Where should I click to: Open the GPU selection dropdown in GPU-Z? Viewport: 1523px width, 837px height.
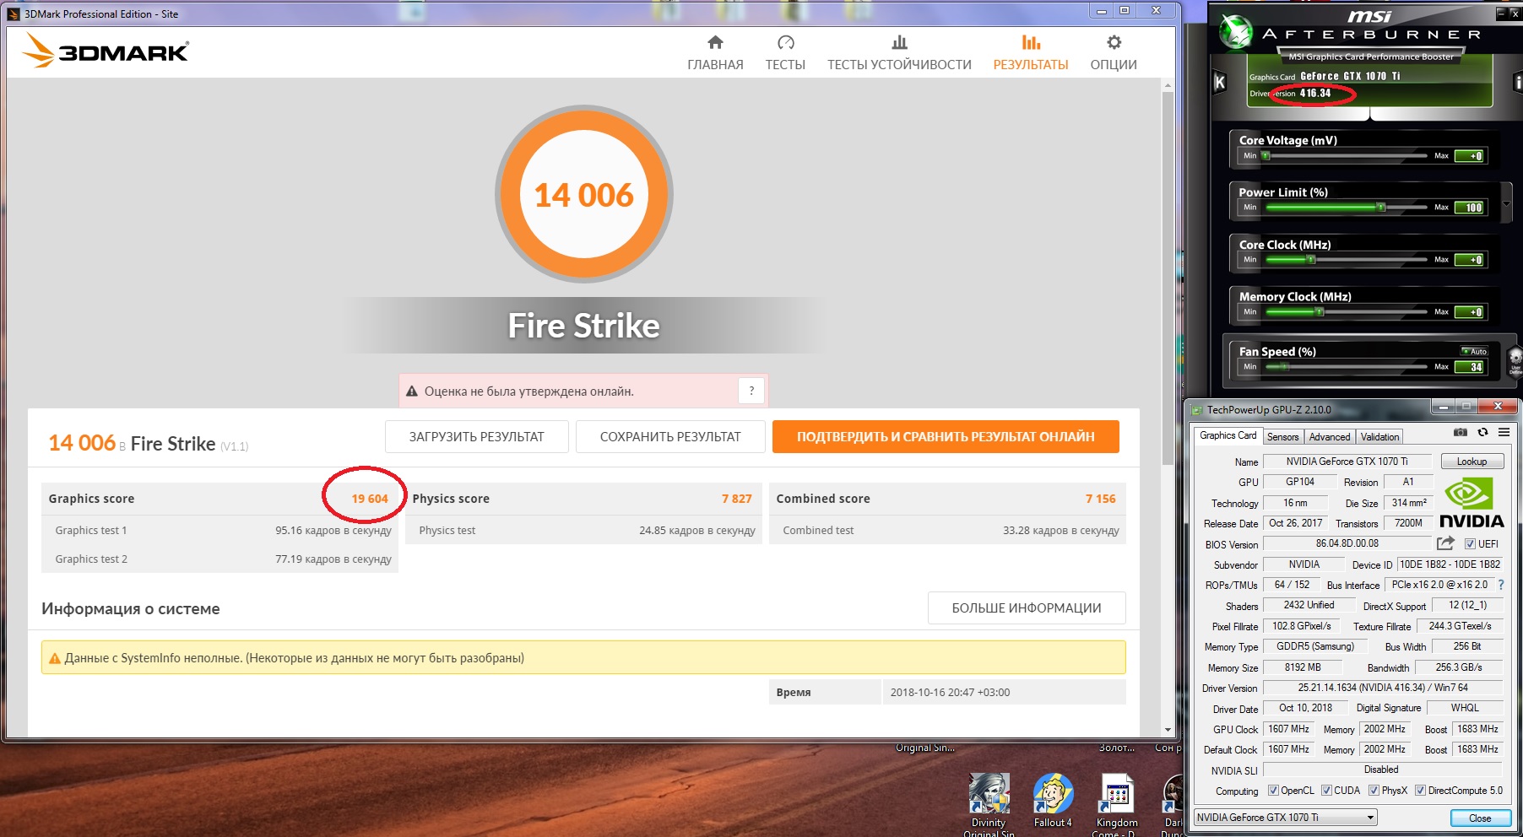click(x=1286, y=817)
